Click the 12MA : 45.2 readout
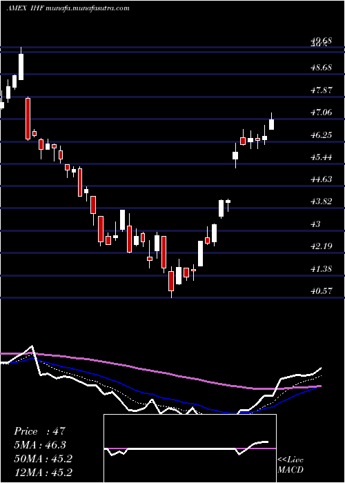This screenshot has width=345, height=483. 43,472
